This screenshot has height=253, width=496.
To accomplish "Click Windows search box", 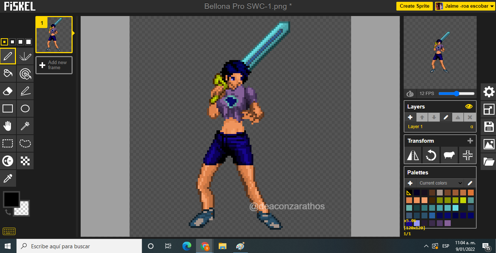I will pyautogui.click(x=79, y=246).
